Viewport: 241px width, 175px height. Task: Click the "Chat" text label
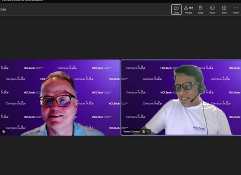tap(176, 13)
